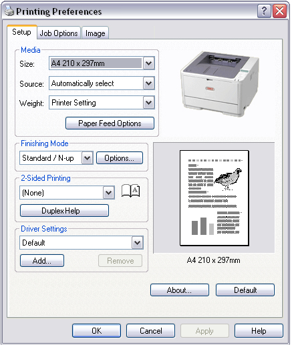Click the question mark help button
The height and width of the screenshot is (345, 292).
coord(264,11)
